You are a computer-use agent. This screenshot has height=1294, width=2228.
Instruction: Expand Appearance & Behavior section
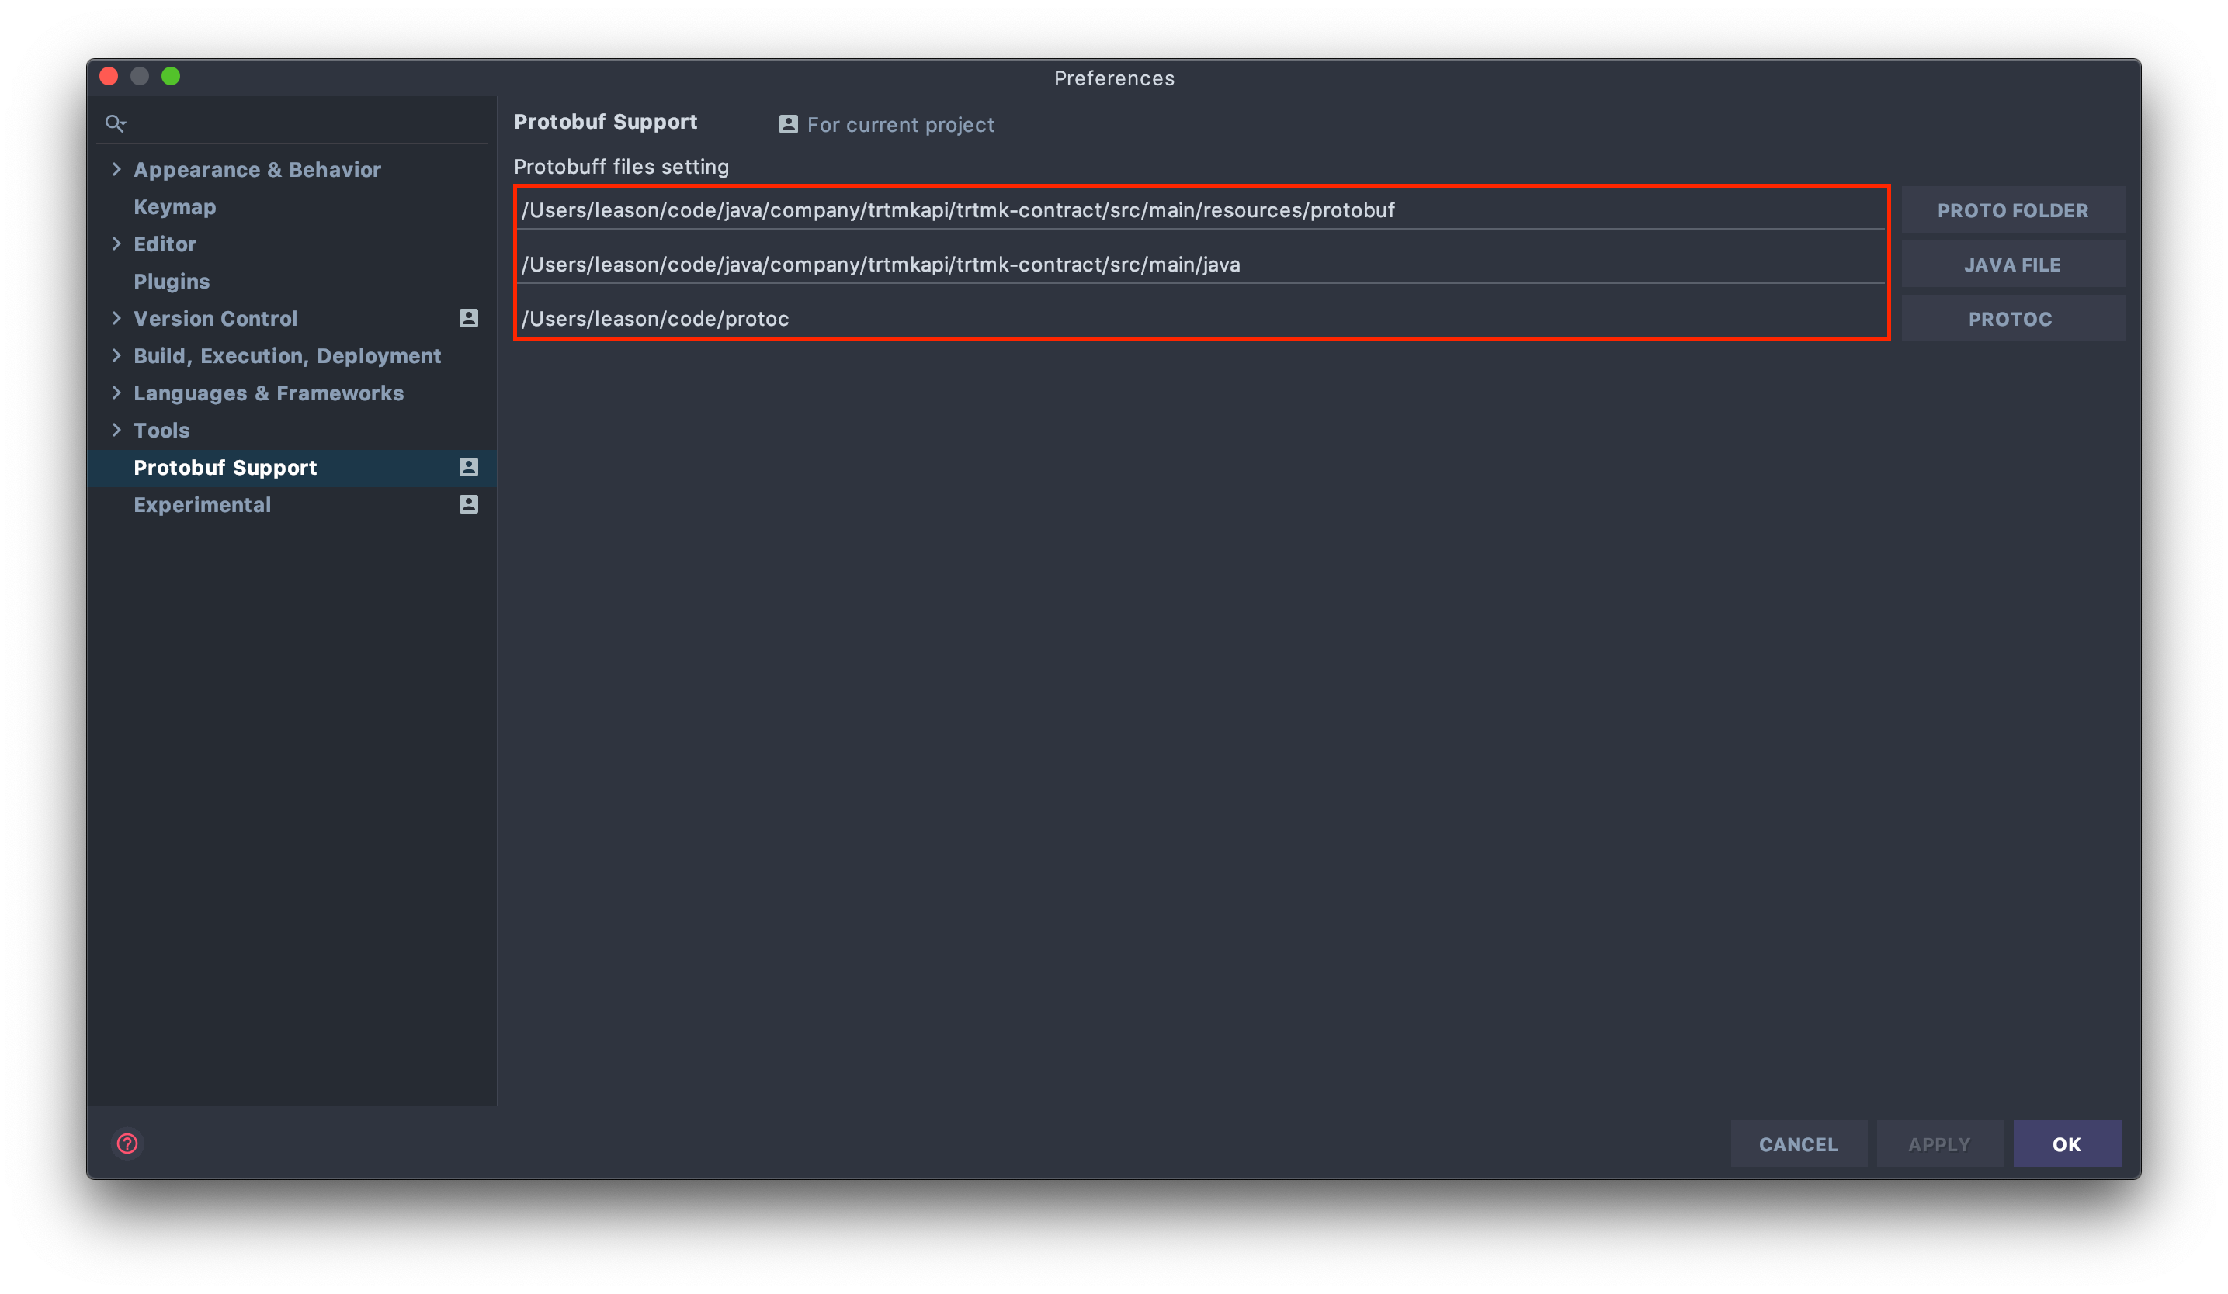coord(116,170)
